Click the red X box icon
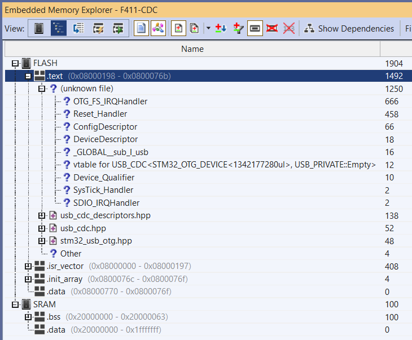Screen dimensions: 412x340 (x=272, y=28)
